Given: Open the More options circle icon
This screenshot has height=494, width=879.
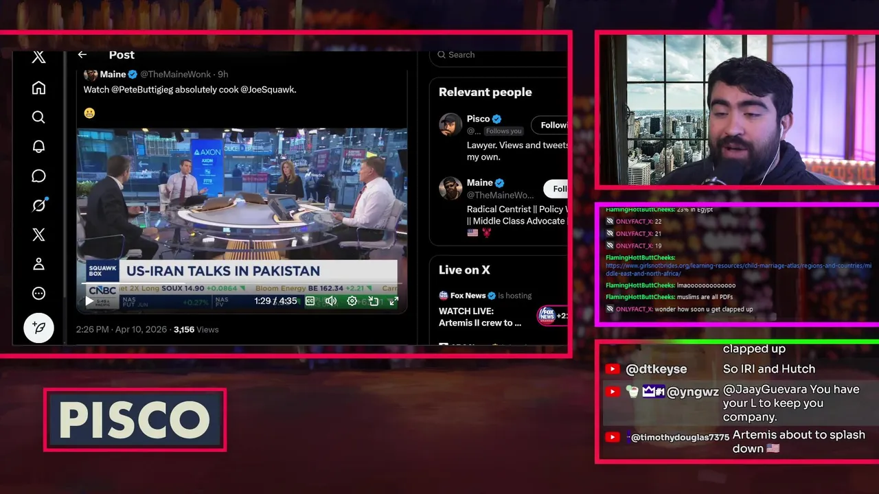Looking at the screenshot, I should click(38, 294).
